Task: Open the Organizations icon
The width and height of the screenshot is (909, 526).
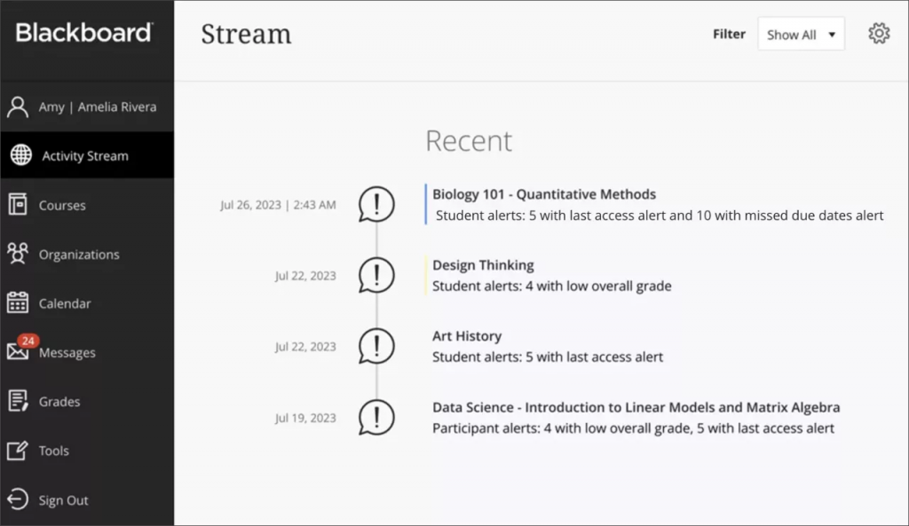Action: click(20, 254)
